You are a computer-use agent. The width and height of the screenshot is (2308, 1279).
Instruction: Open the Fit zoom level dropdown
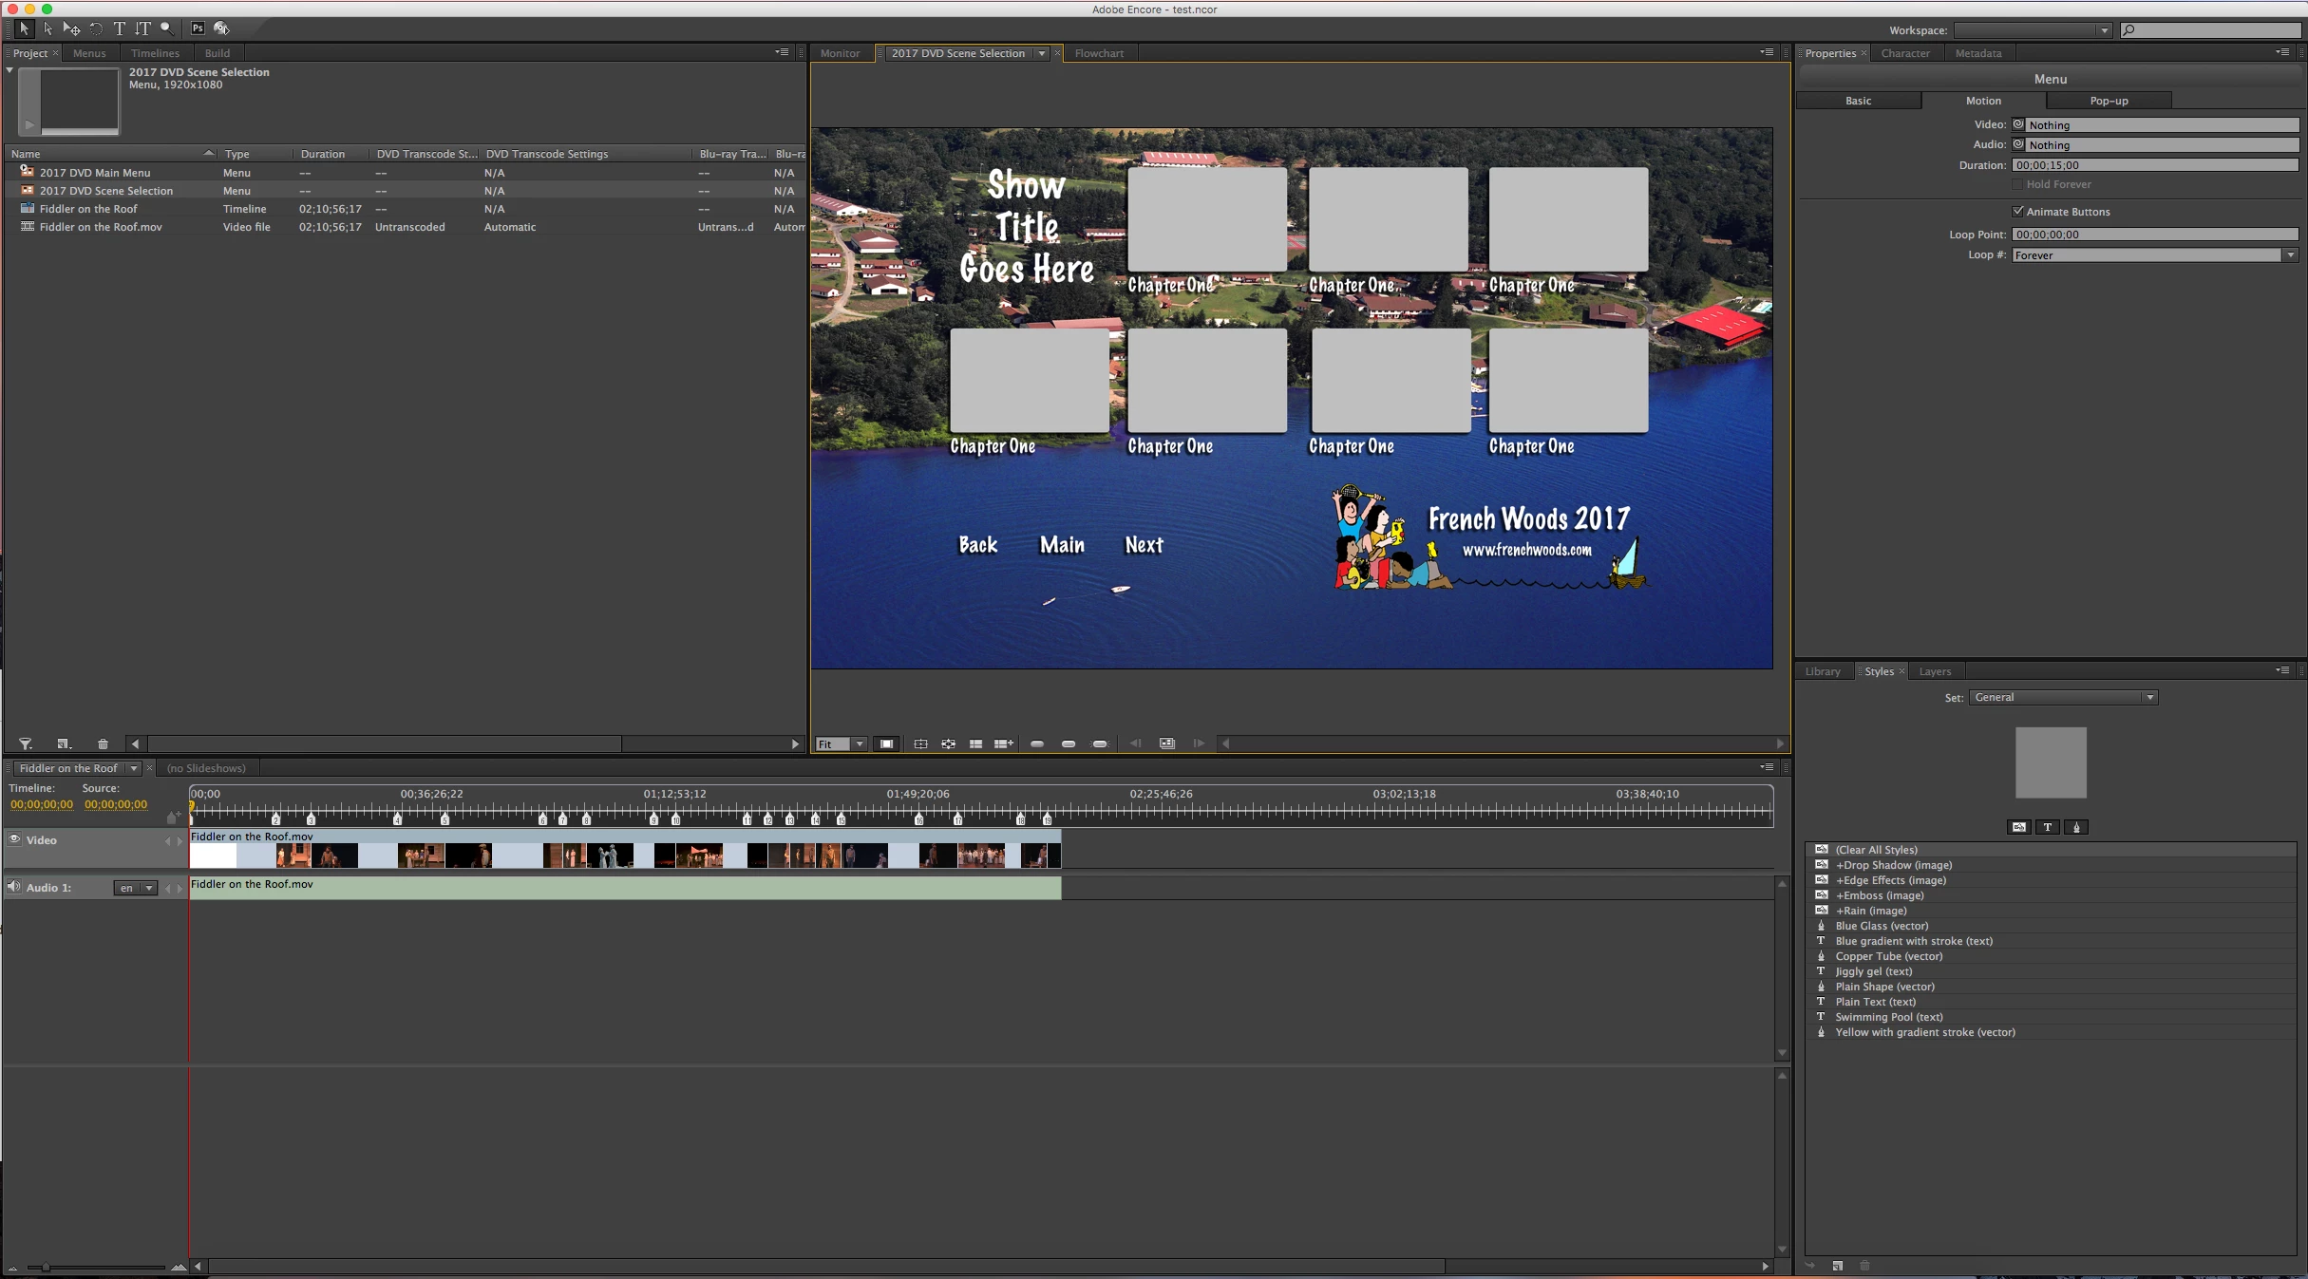point(859,743)
